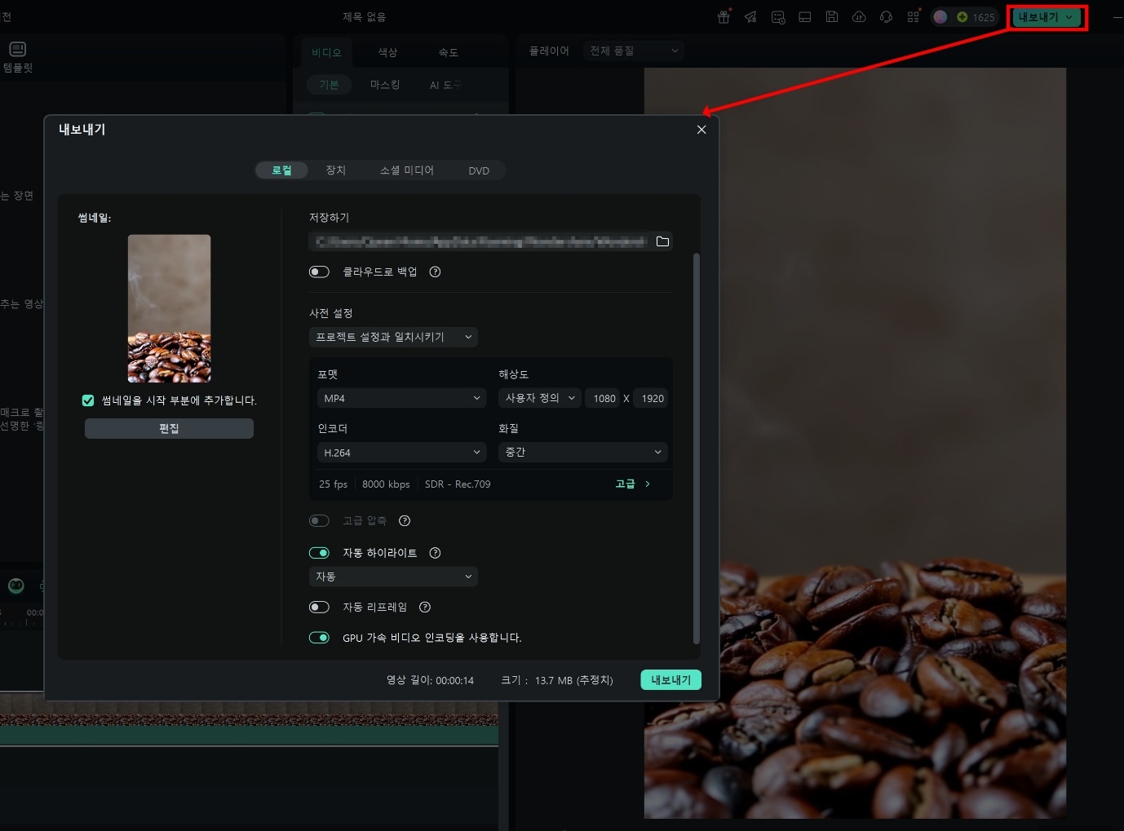Toggle GPU 가속 비디오 인코딩 switch

click(x=319, y=638)
